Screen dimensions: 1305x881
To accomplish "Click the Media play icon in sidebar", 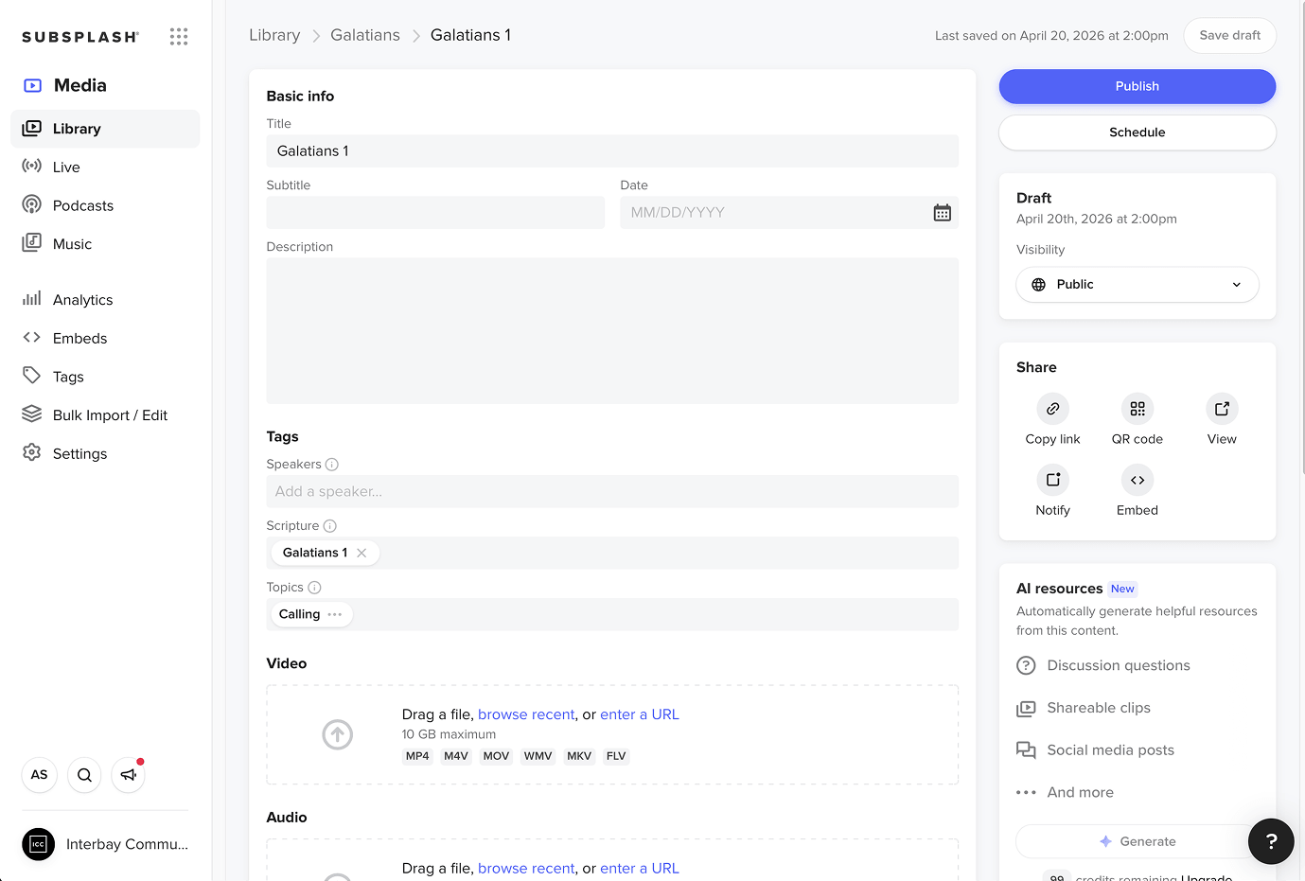I will coord(32,85).
